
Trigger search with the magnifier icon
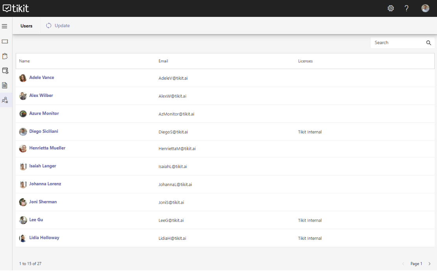(x=428, y=43)
